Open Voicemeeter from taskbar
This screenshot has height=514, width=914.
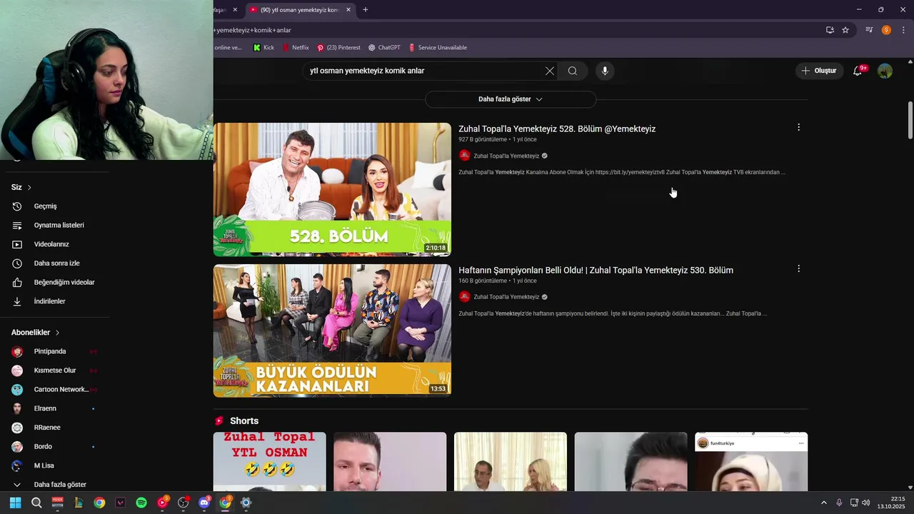click(57, 503)
